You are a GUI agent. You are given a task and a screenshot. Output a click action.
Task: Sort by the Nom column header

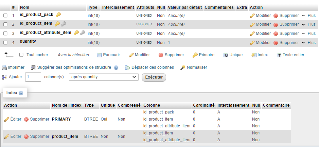24,7
